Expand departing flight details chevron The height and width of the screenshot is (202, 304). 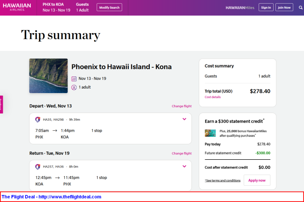184,119
